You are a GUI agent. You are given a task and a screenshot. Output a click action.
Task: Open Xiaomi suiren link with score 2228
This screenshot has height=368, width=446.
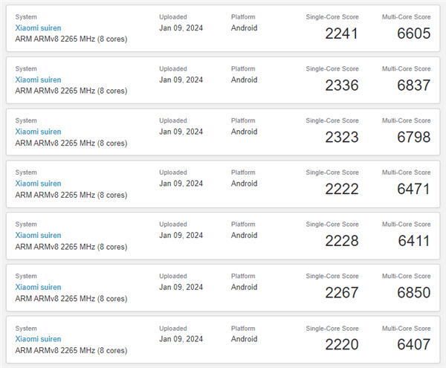click(x=38, y=235)
